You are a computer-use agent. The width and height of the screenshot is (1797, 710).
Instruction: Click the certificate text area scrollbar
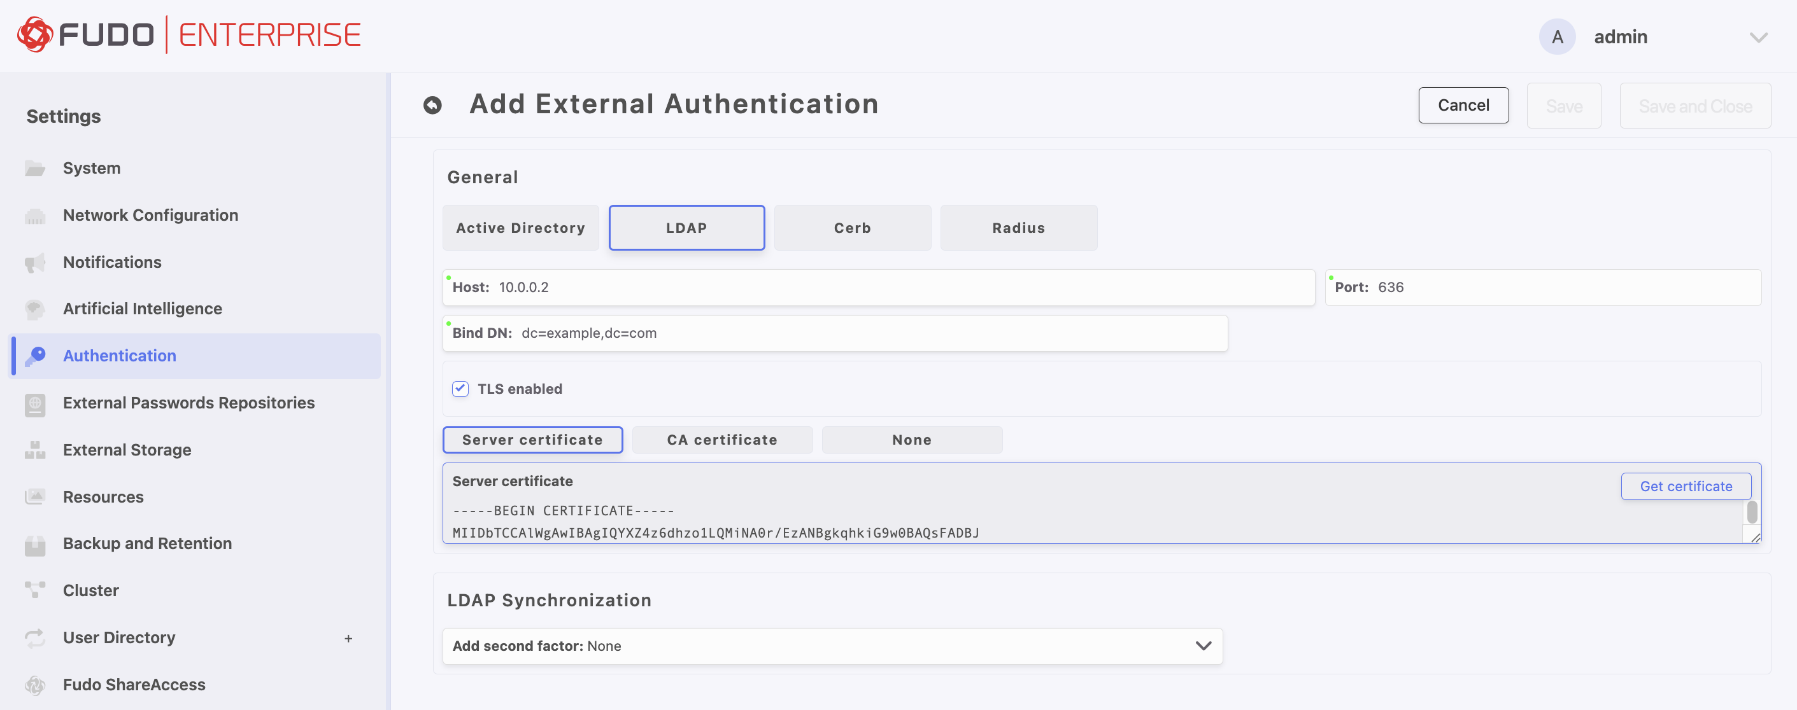tap(1752, 513)
